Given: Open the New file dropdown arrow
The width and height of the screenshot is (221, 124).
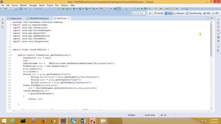Looking at the screenshot, I should pos(6,9).
